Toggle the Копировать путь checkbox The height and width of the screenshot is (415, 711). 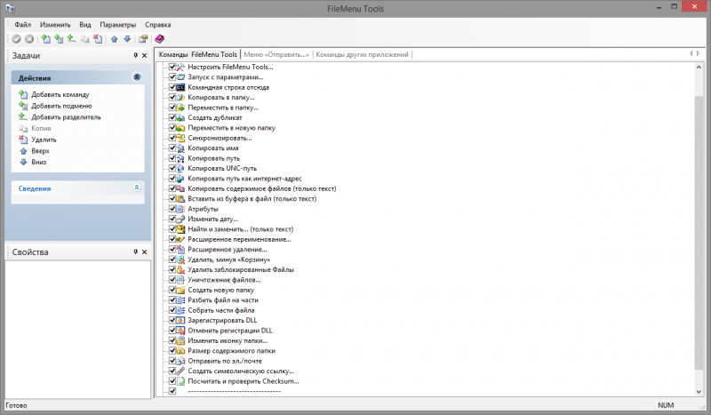click(172, 158)
